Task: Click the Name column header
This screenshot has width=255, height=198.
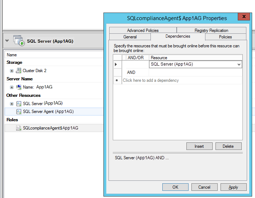Action: [12, 55]
